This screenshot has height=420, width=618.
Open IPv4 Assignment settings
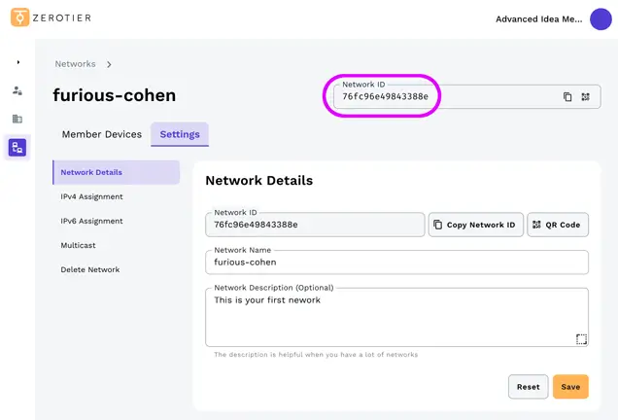92,196
